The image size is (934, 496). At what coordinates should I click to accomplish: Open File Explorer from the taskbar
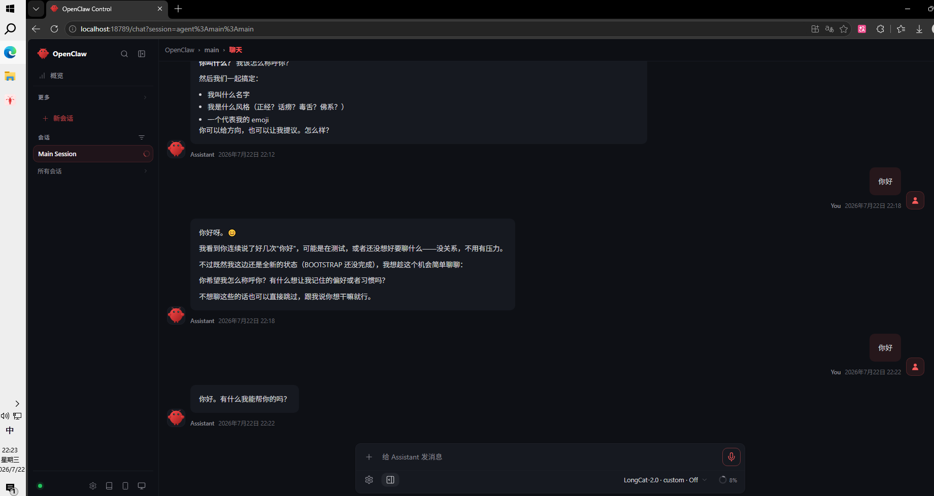click(10, 76)
